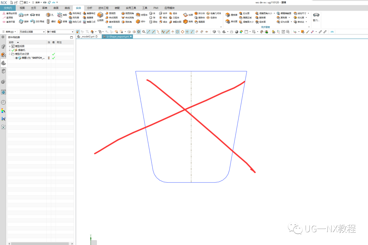This screenshot has height=245, width=368.
Task: Open the History clock sidebar icon
Action: click(3, 102)
